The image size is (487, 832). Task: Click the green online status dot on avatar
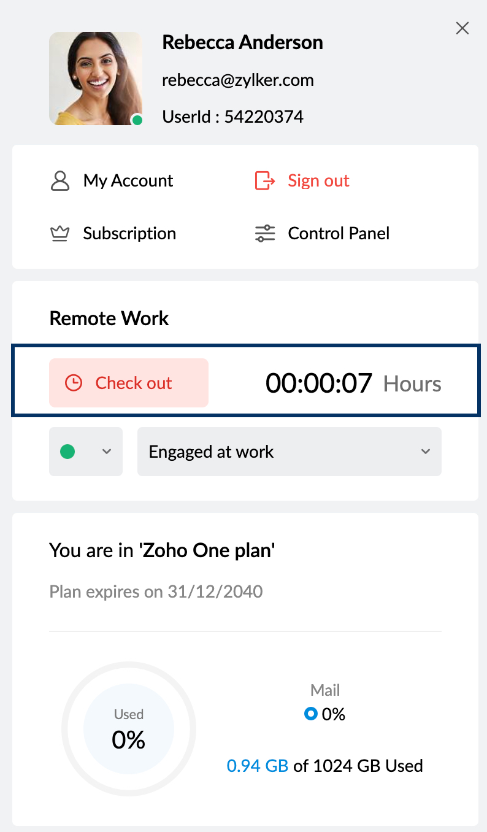[x=137, y=120]
